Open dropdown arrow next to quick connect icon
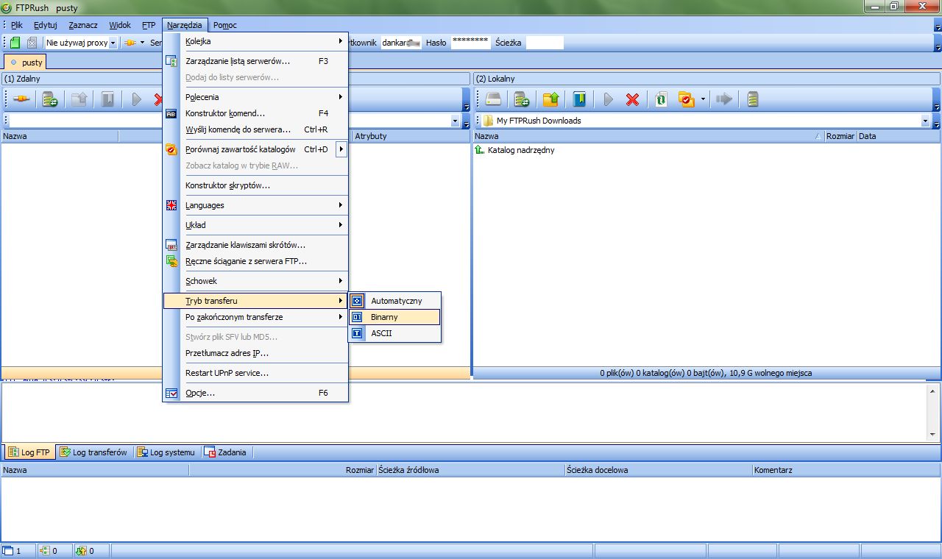942x559 pixels. click(143, 43)
